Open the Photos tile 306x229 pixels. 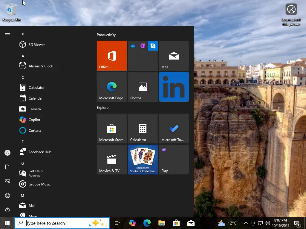coord(143,87)
